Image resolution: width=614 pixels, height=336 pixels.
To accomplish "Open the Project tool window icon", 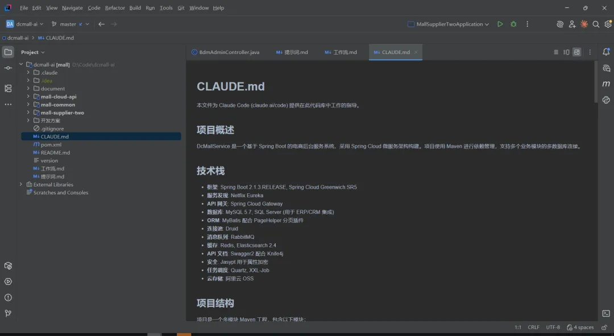I will (8, 52).
